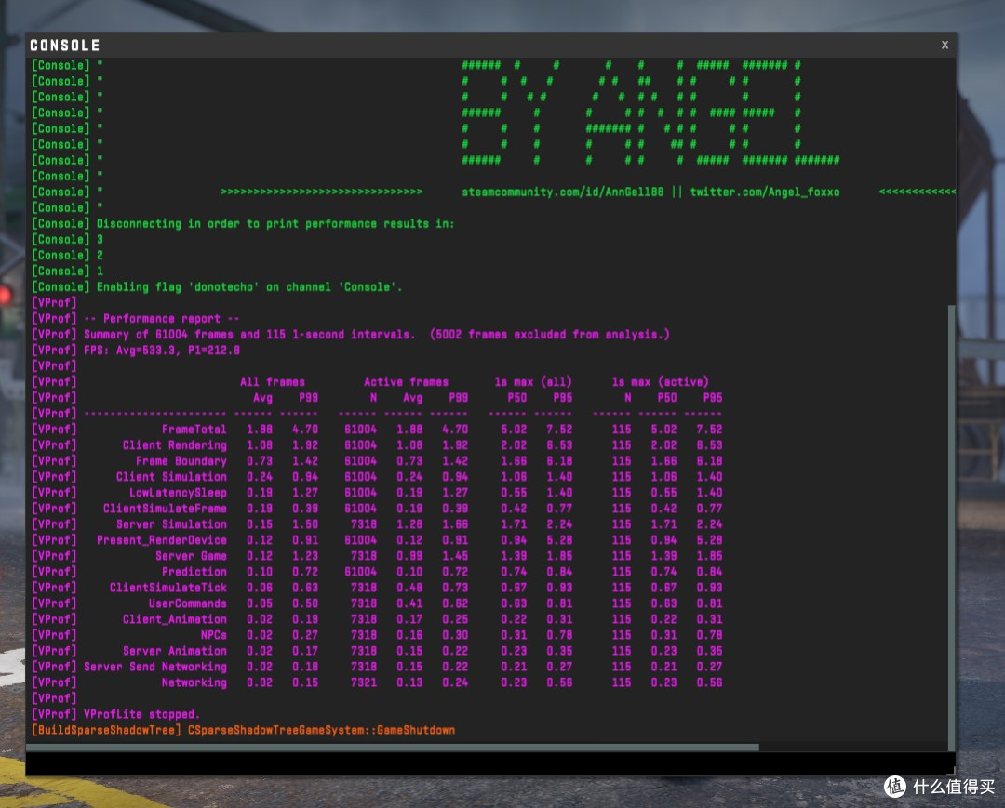Select the twitter.com/Angel_foxxo text
This screenshot has height=808, width=1005.
[x=764, y=192]
